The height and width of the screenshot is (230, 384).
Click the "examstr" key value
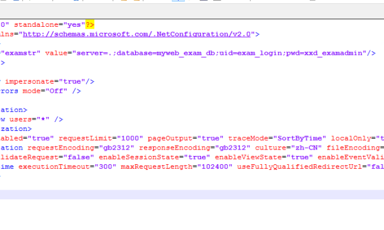click(20, 53)
